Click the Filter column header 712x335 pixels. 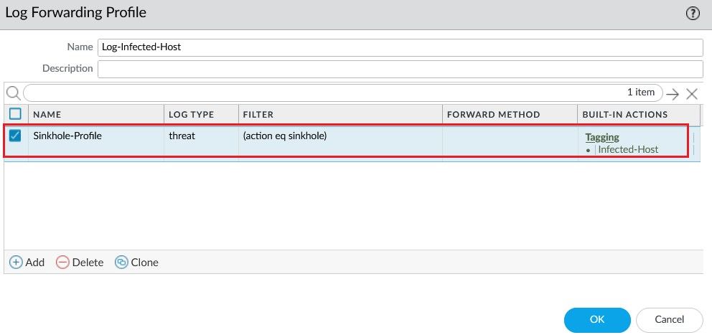click(258, 115)
